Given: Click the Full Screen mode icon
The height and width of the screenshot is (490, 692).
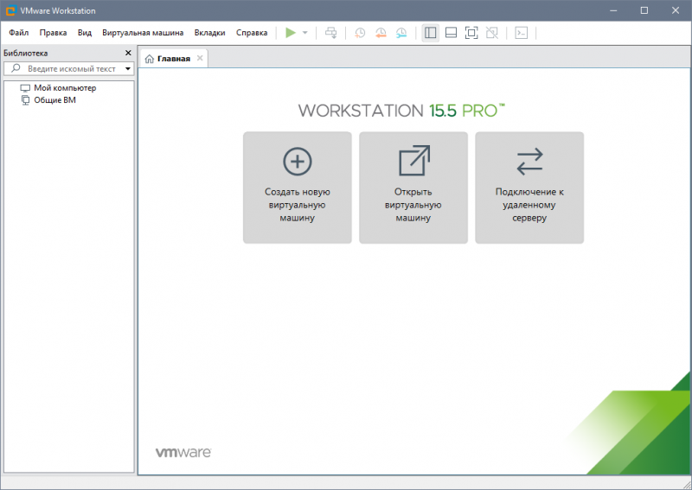Looking at the screenshot, I should pos(471,33).
